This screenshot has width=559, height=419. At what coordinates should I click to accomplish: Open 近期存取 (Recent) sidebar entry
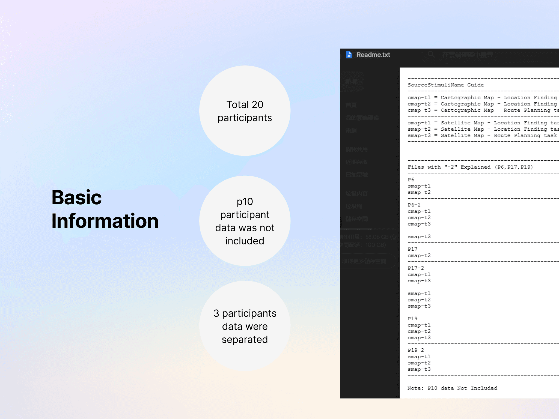(356, 162)
